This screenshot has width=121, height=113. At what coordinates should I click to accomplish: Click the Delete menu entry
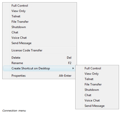(x=39, y=58)
